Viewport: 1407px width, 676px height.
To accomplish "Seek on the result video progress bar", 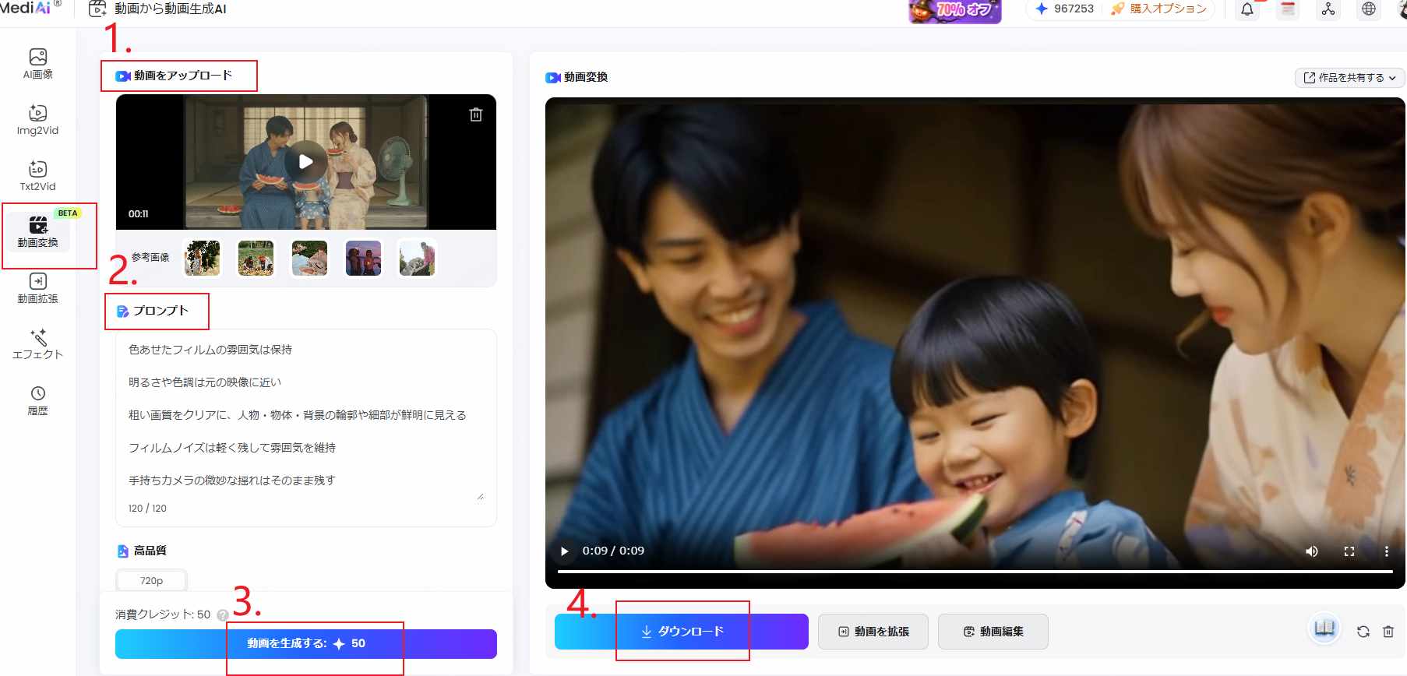I will point(975,572).
